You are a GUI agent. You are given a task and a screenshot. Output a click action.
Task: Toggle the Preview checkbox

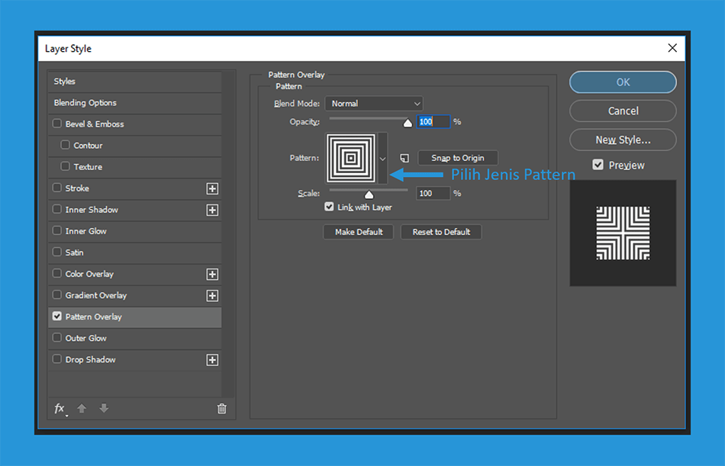click(598, 165)
